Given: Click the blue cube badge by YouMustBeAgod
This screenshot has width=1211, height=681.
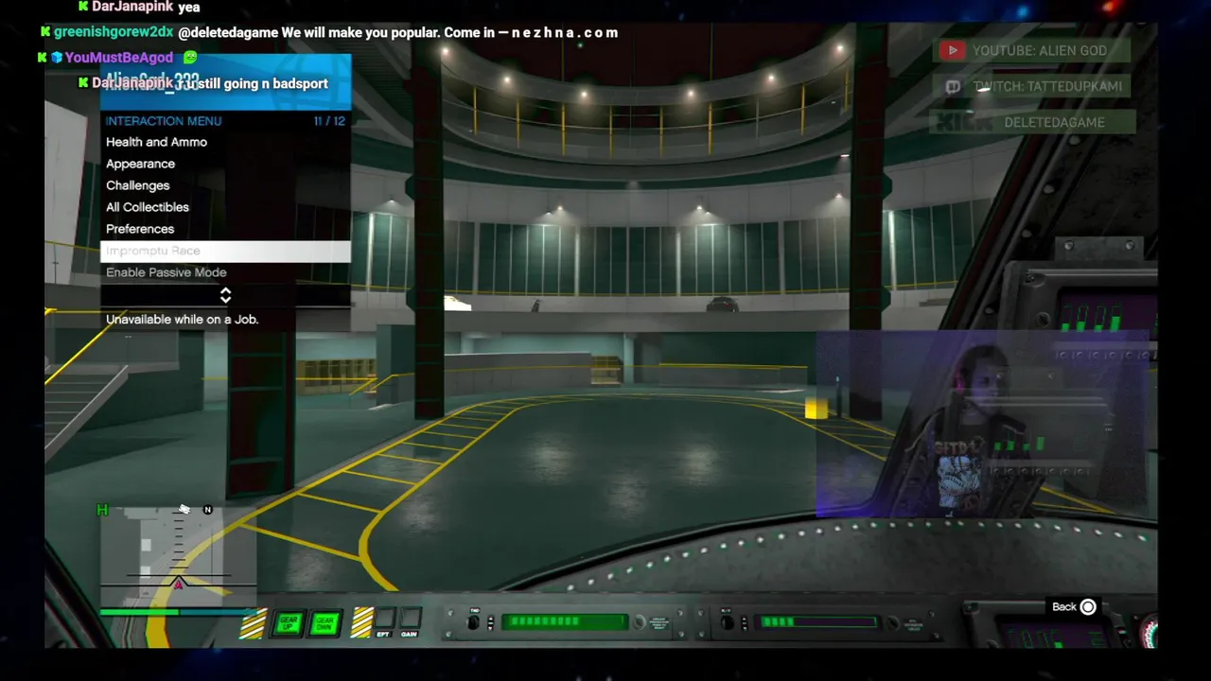Looking at the screenshot, I should (x=57, y=58).
